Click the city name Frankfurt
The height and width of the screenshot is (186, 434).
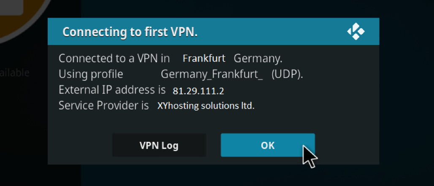tap(204, 58)
